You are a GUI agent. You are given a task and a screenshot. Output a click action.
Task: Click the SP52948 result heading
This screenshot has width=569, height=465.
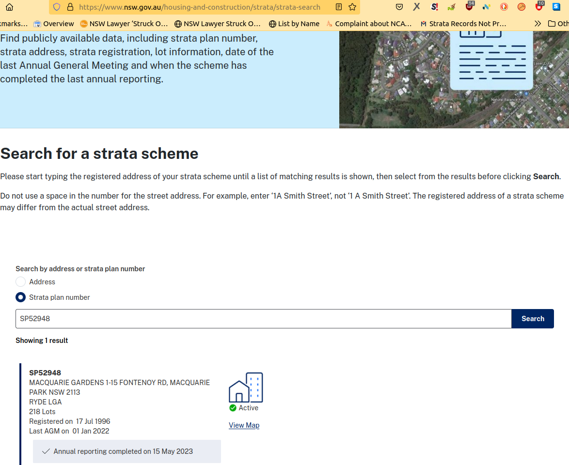tap(45, 373)
